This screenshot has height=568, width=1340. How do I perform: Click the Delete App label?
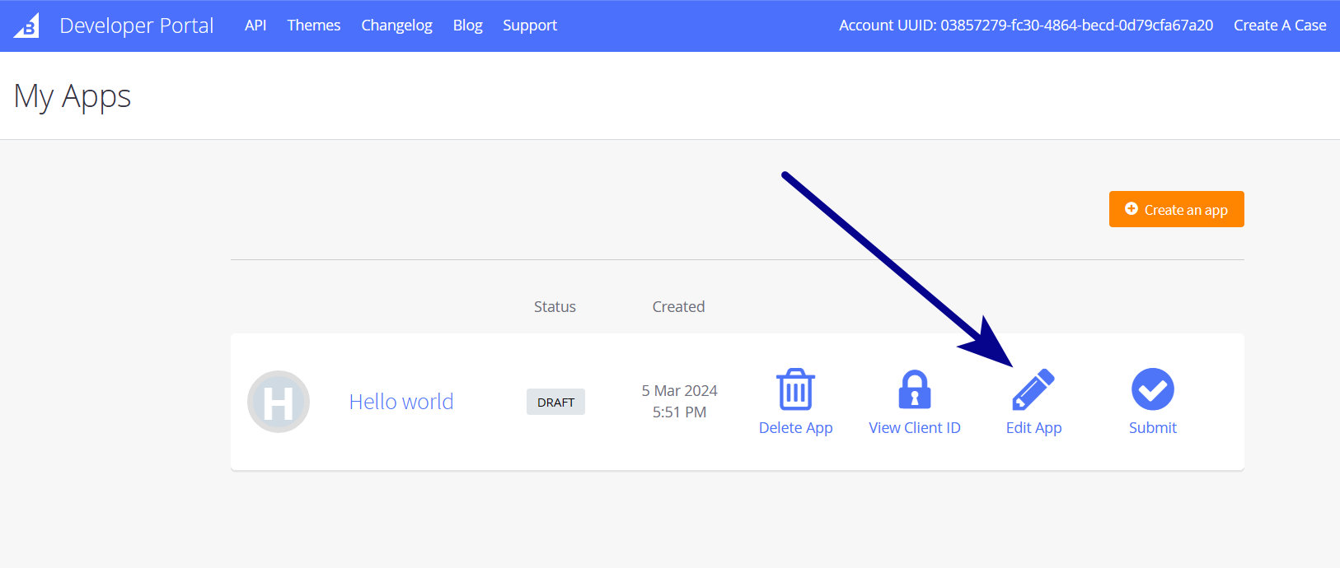796,428
